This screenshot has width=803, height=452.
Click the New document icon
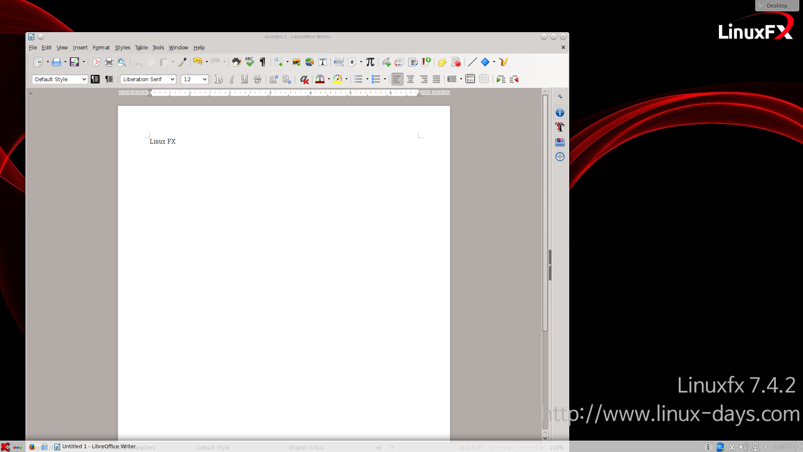[x=38, y=62]
